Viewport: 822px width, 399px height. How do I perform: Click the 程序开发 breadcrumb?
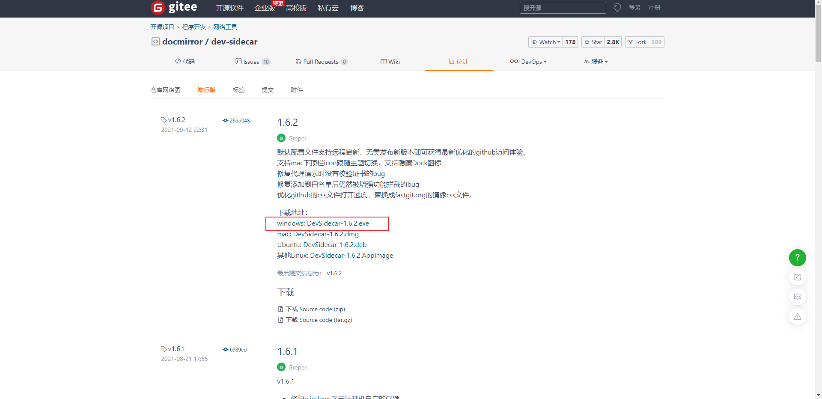[x=194, y=27]
